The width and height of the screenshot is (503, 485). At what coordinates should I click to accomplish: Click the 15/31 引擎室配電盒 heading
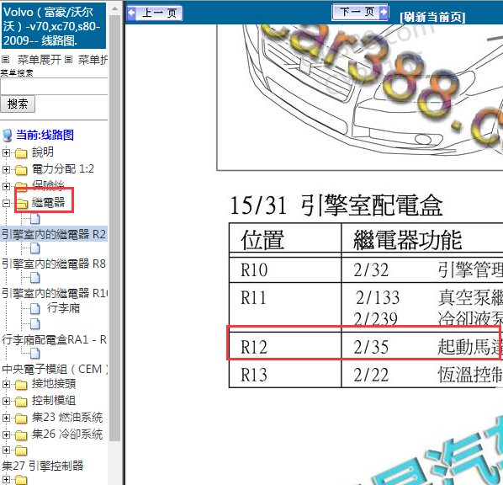336,205
